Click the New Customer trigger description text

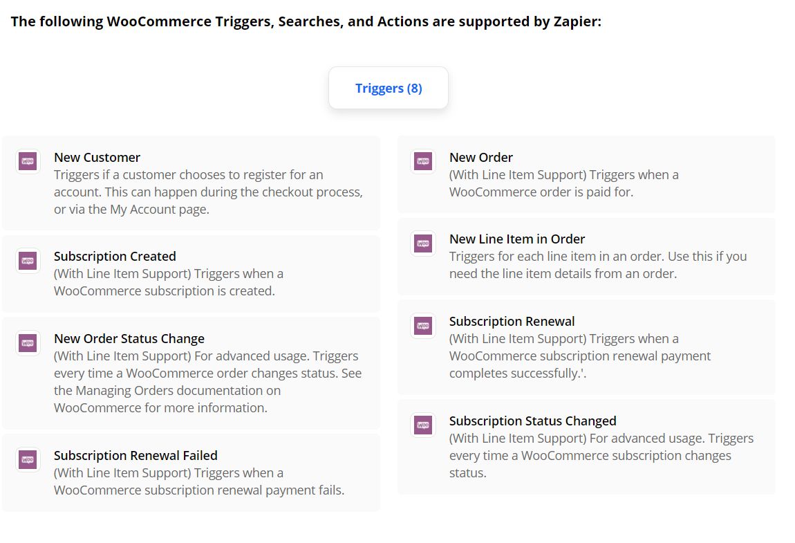(207, 192)
